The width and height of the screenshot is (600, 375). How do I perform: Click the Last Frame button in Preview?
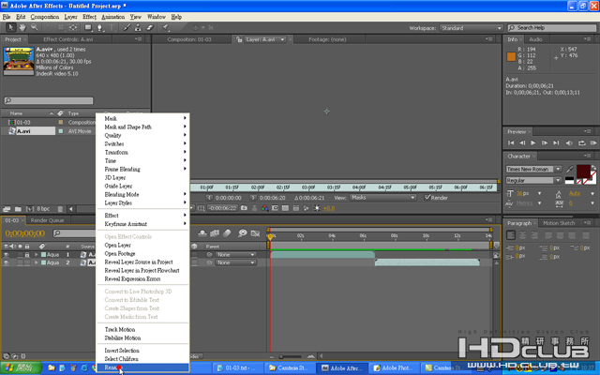[x=556, y=142]
